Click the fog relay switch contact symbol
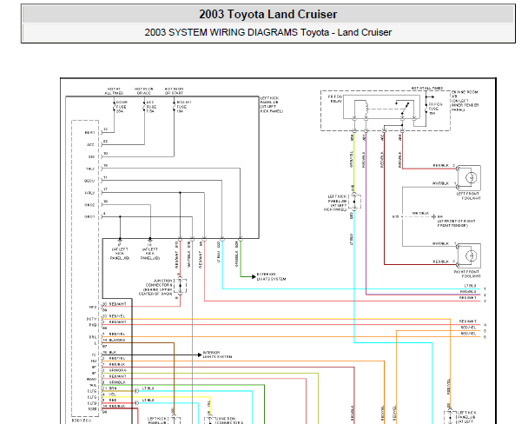528x424 pixels. [403, 108]
